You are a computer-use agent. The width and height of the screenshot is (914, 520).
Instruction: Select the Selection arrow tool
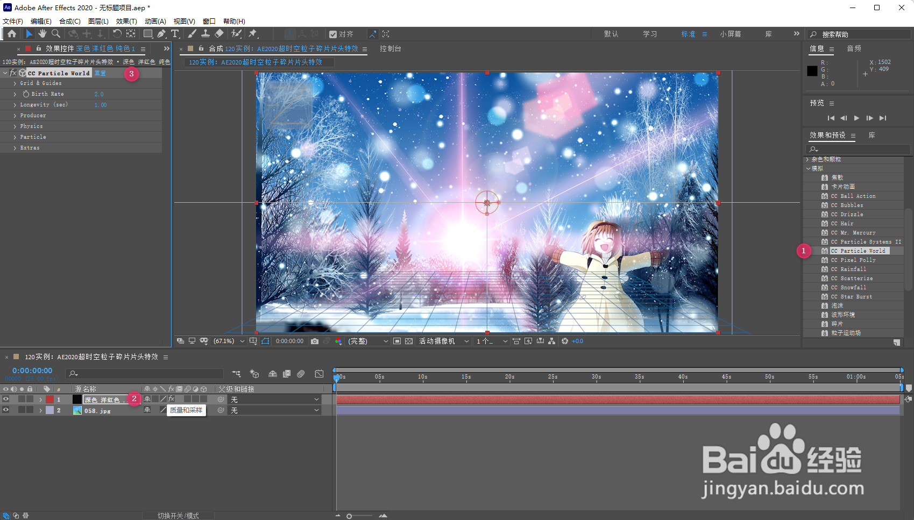29,34
